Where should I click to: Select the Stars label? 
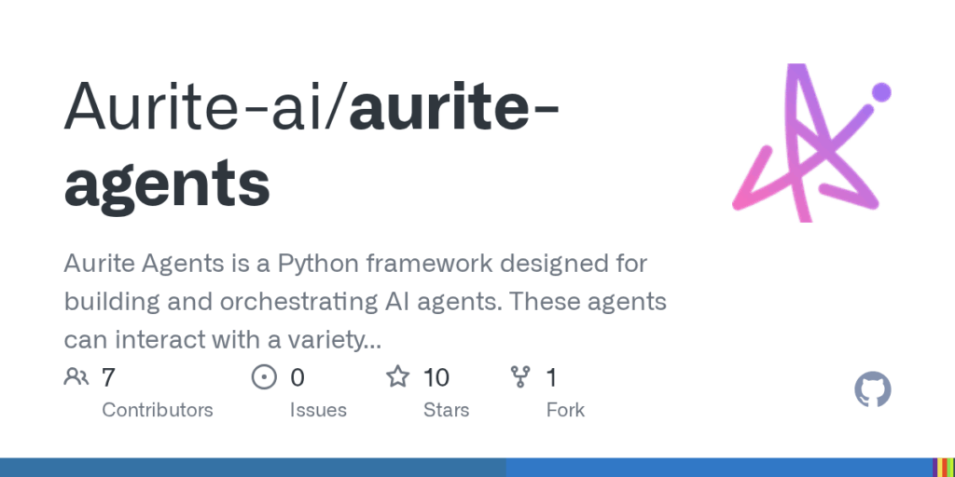(x=447, y=410)
